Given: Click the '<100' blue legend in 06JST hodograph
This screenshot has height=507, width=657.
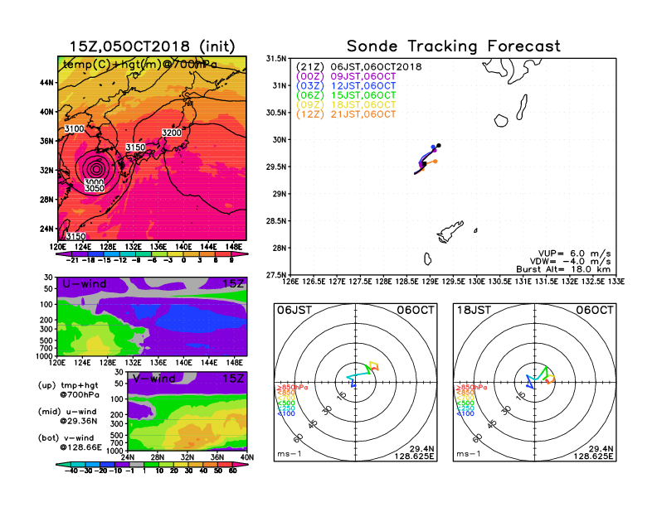Looking at the screenshot, I should (286, 413).
